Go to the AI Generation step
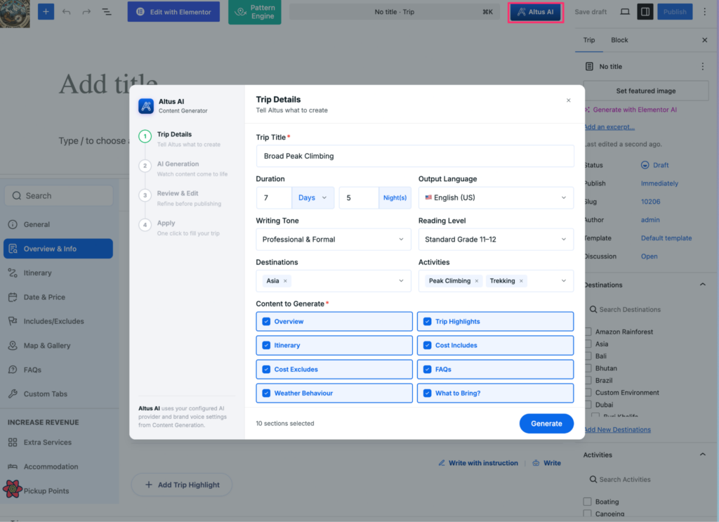 [x=183, y=169]
